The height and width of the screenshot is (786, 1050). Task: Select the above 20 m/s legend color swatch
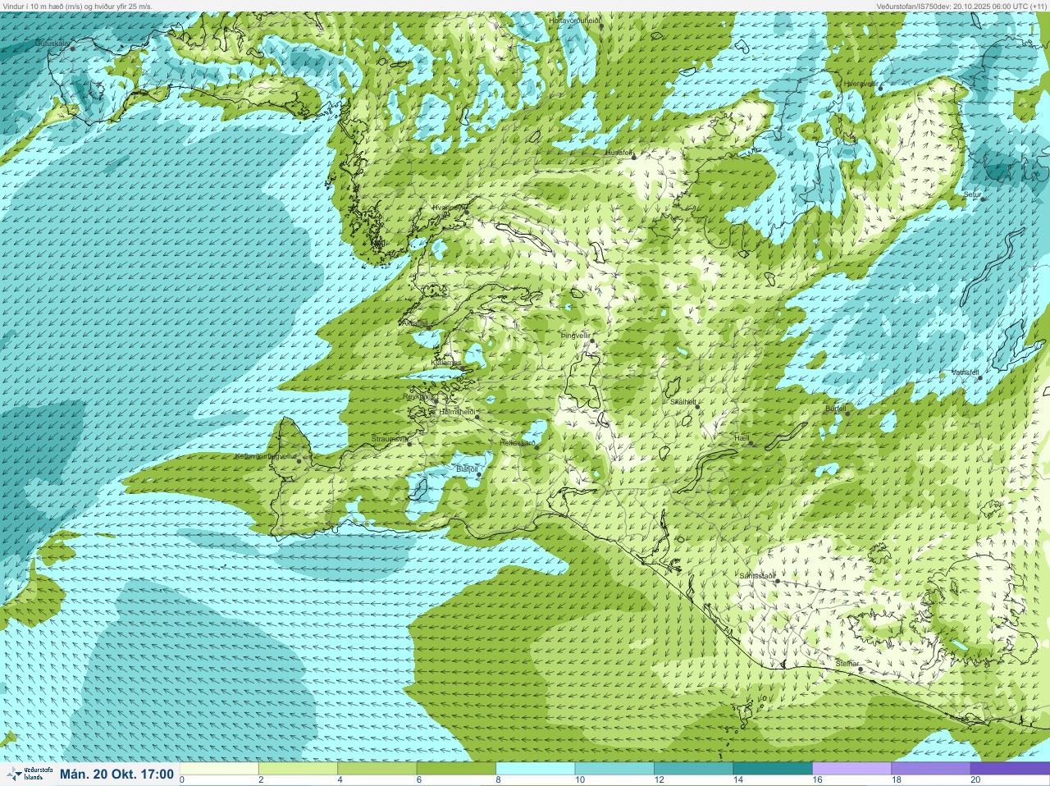(x=1008, y=769)
